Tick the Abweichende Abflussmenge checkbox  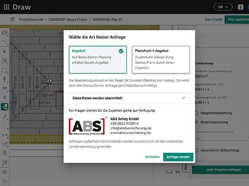[x=197, y=150]
